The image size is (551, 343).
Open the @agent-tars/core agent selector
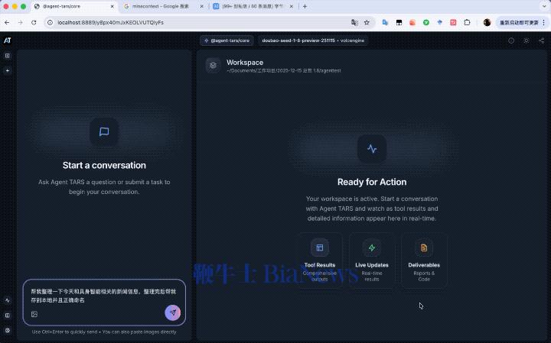(227, 40)
